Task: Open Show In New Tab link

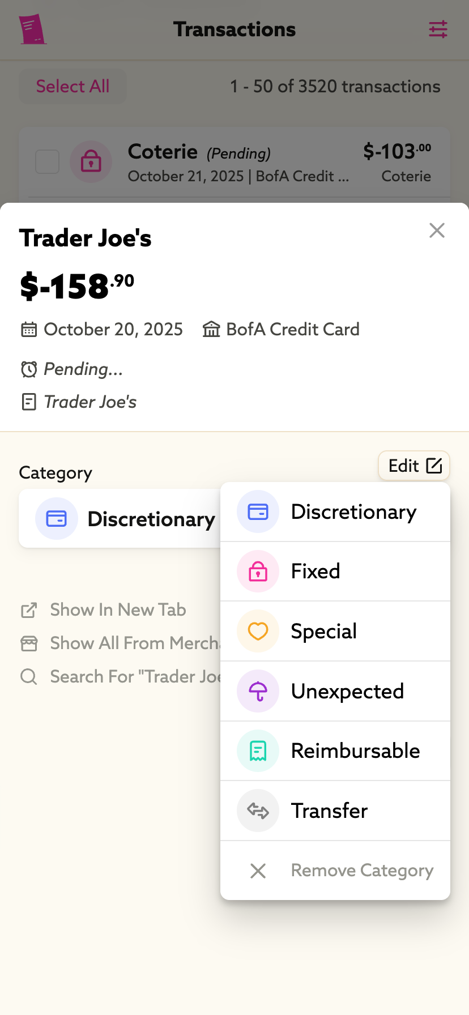Action: click(118, 610)
